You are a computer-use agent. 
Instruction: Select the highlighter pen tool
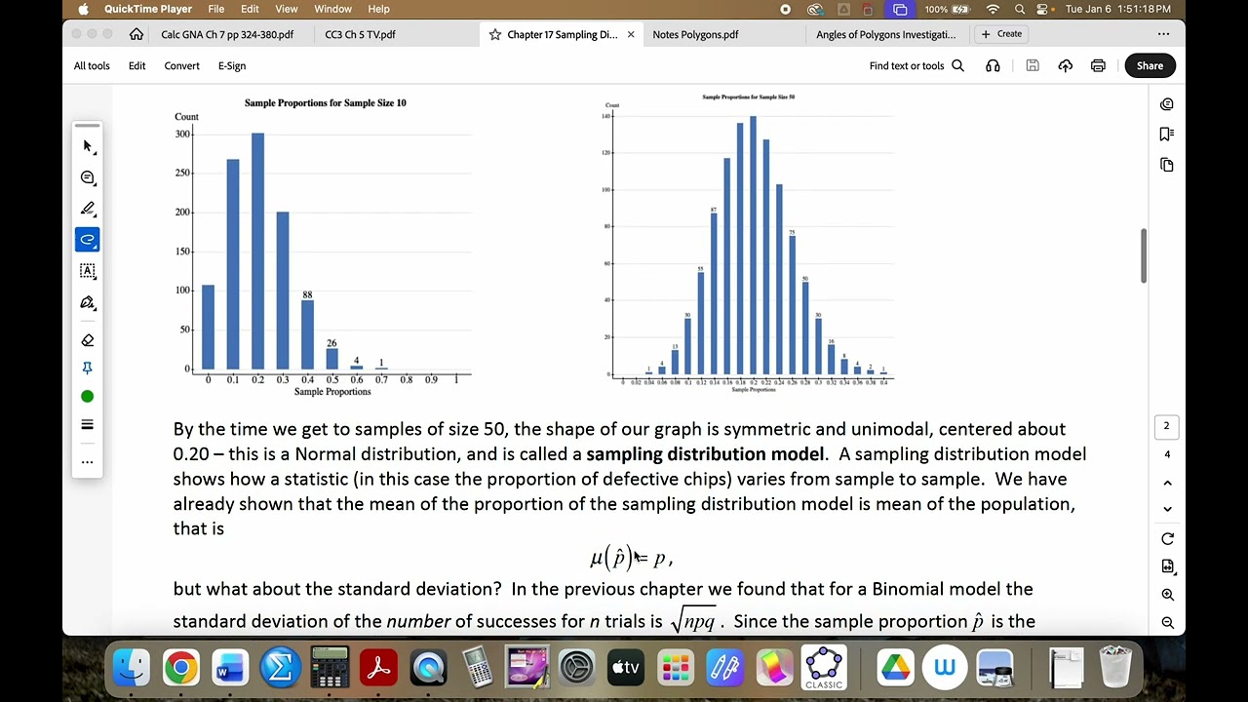pos(88,209)
